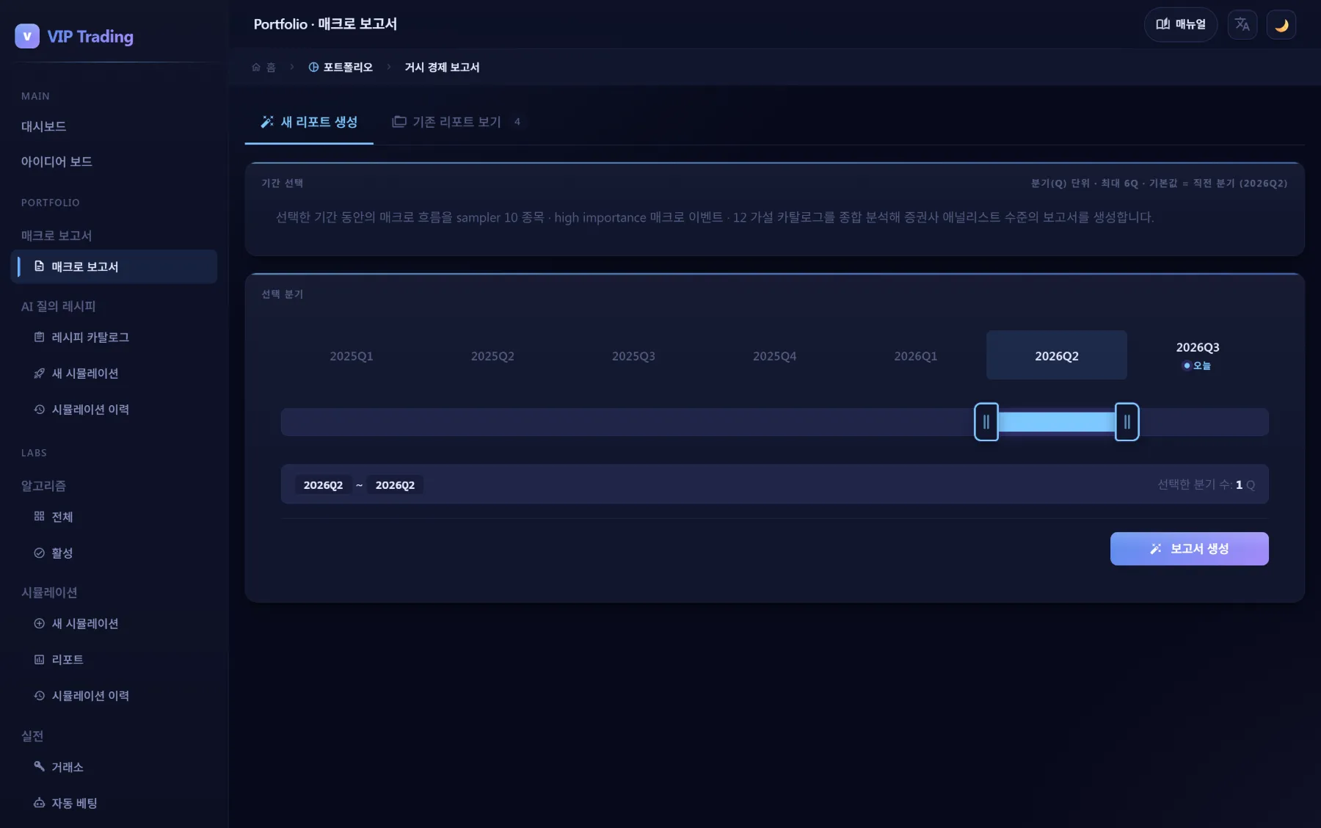Select the 2026Q1 quarter label
The width and height of the screenshot is (1321, 828).
click(915, 356)
